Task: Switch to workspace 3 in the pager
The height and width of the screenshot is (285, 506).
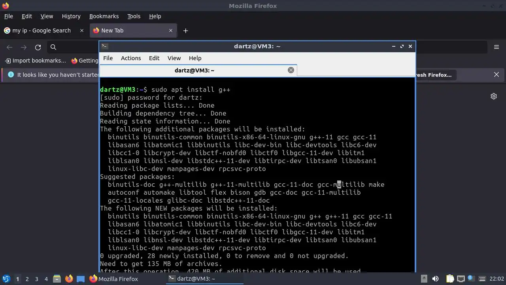Action: (x=36, y=279)
